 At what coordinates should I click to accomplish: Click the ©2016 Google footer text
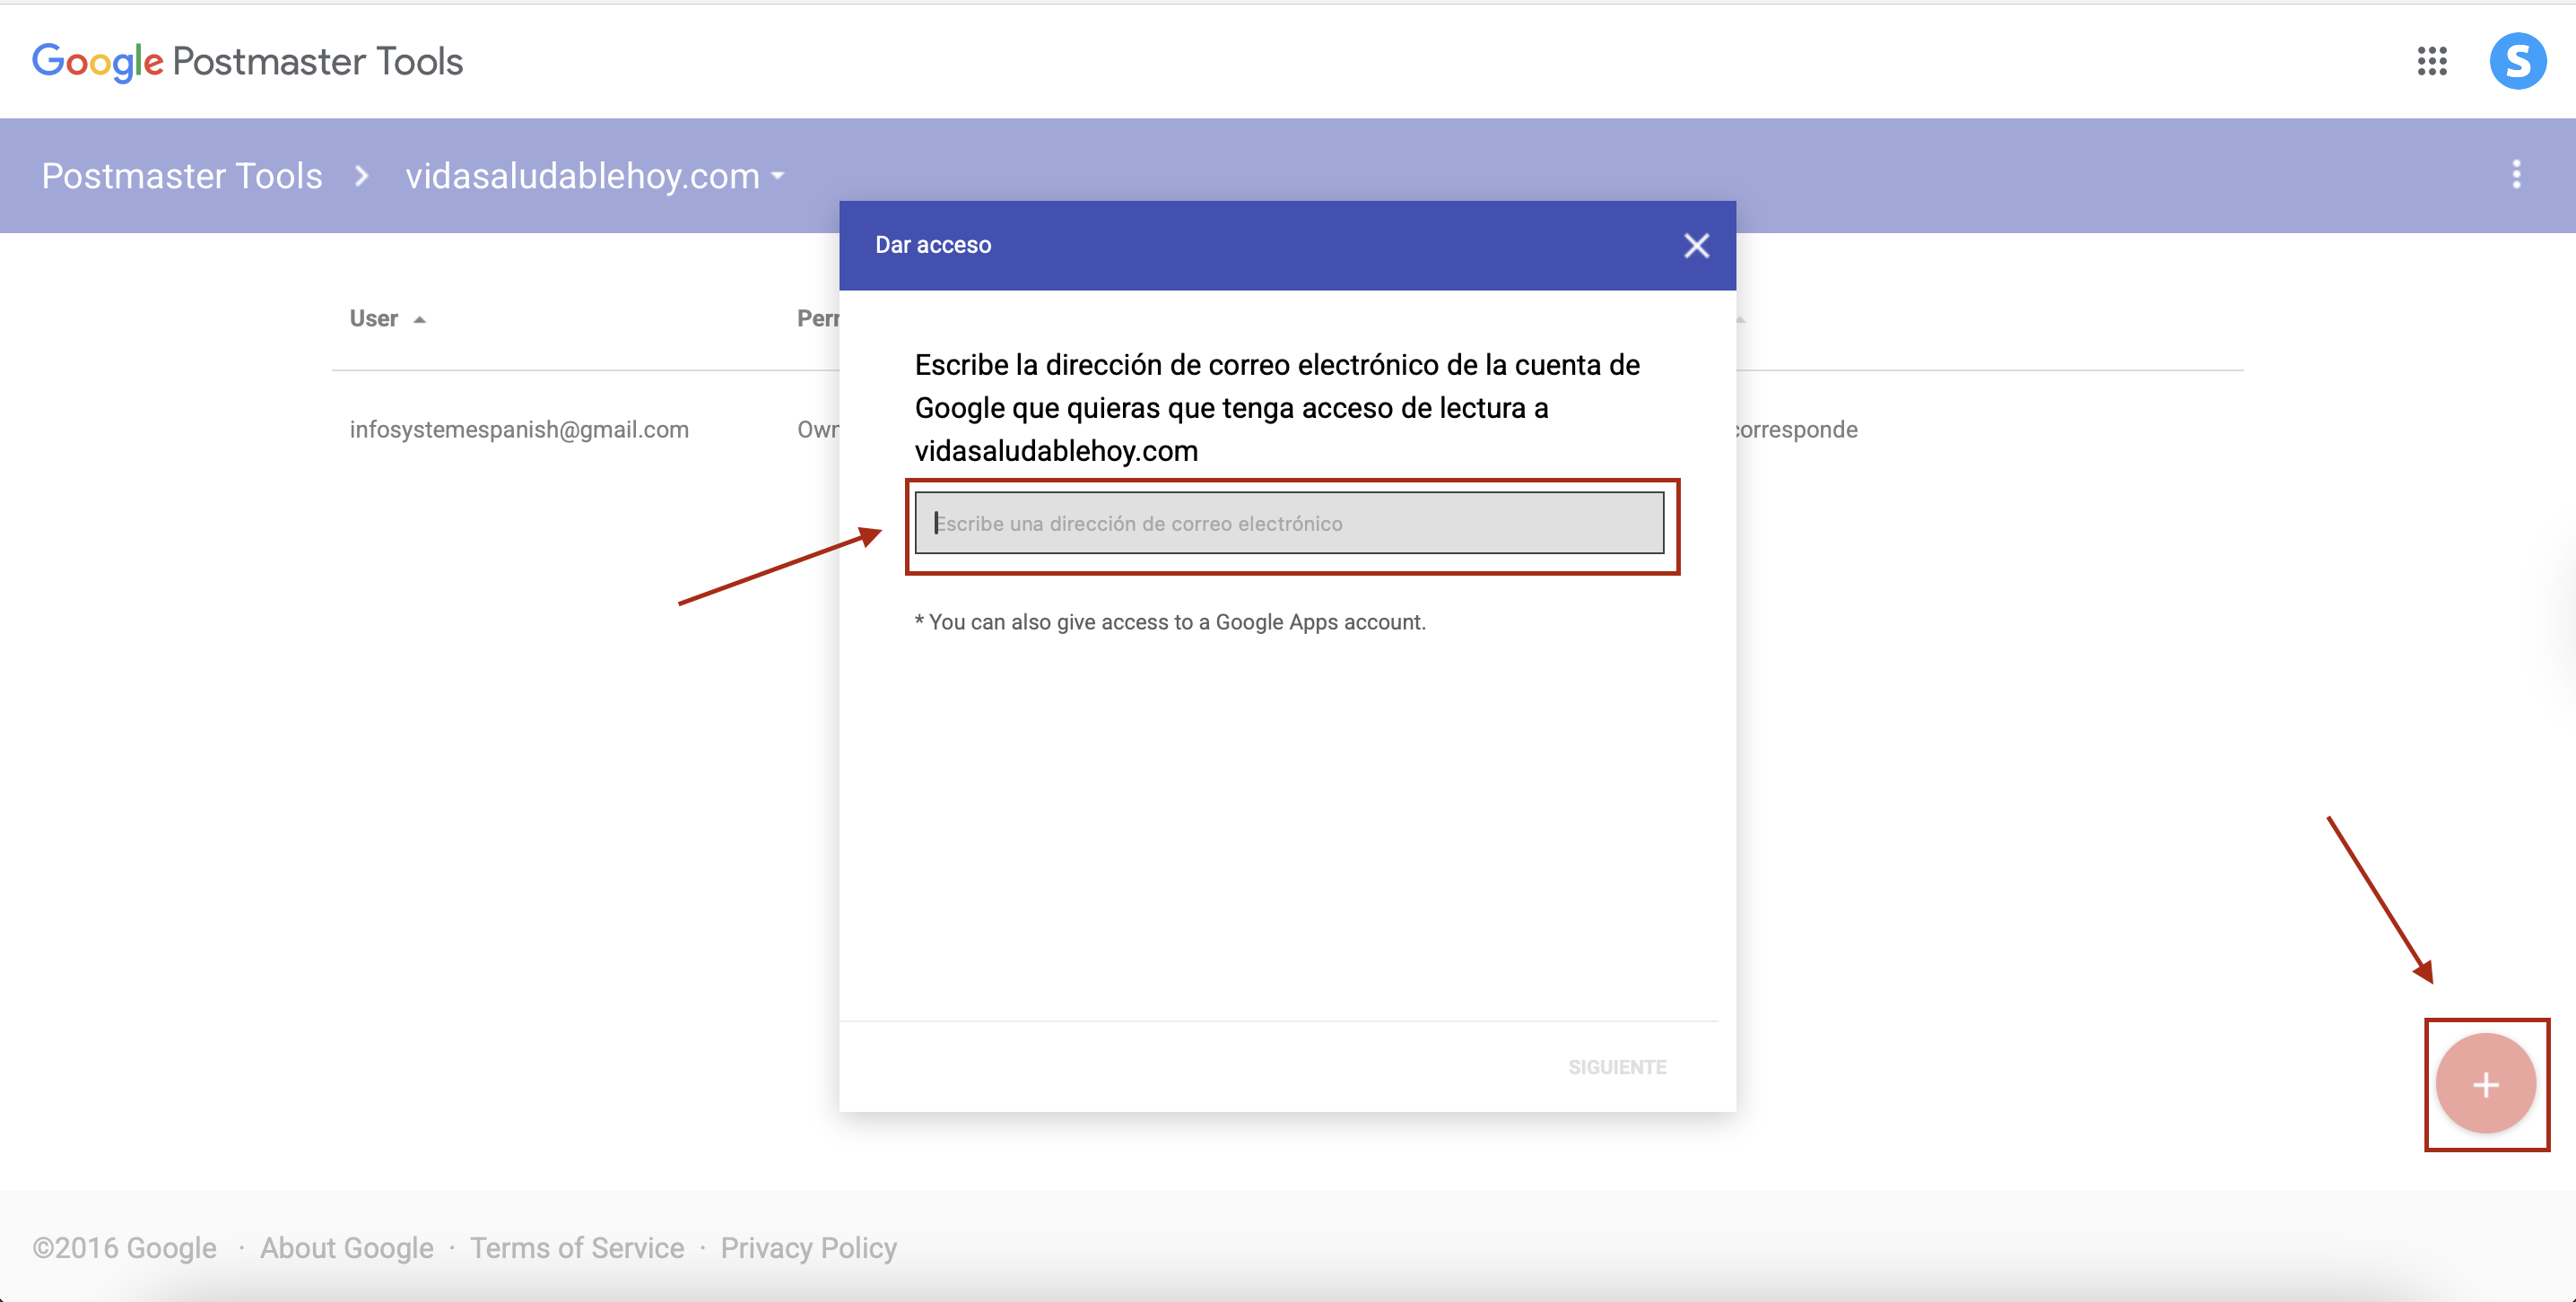pyautogui.click(x=124, y=1248)
